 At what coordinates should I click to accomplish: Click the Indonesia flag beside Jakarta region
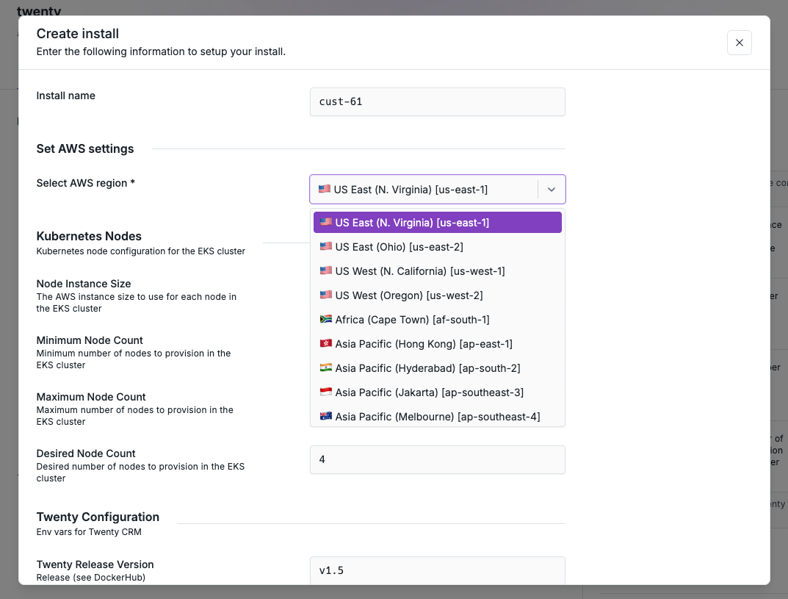pyautogui.click(x=325, y=392)
